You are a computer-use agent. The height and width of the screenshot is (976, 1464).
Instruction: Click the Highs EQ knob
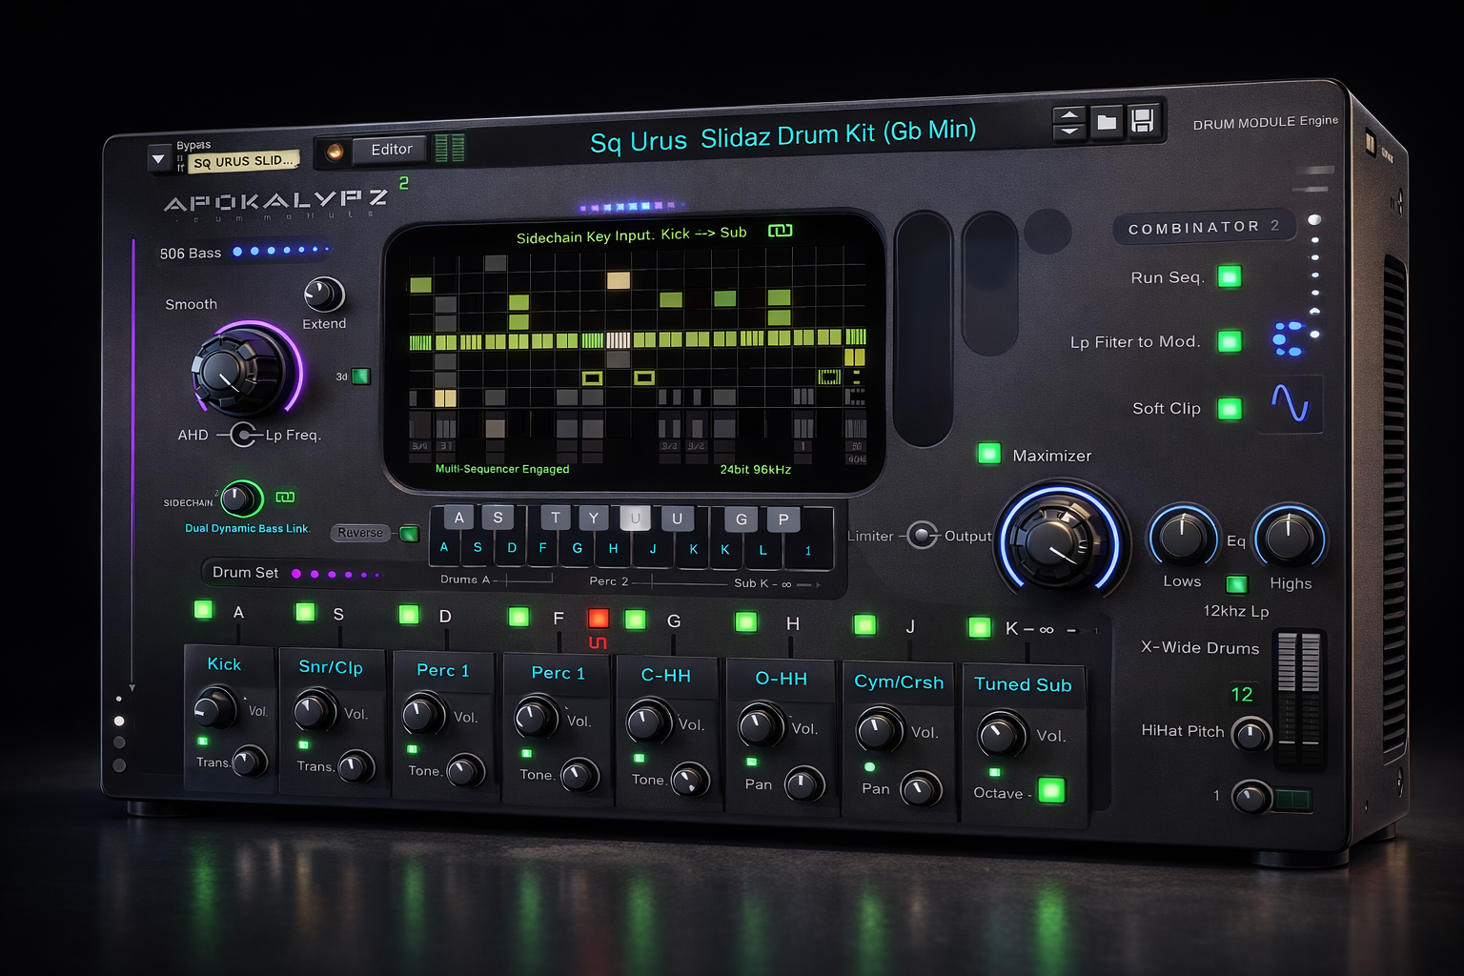(1289, 538)
